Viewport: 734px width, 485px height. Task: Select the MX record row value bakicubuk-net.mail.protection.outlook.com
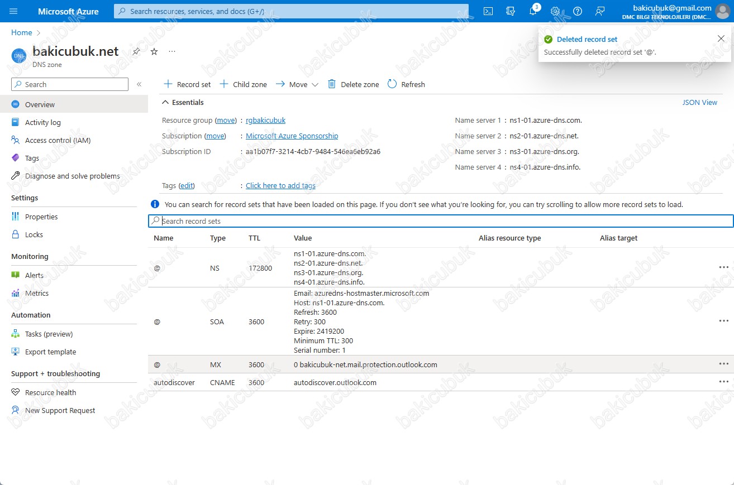click(365, 364)
